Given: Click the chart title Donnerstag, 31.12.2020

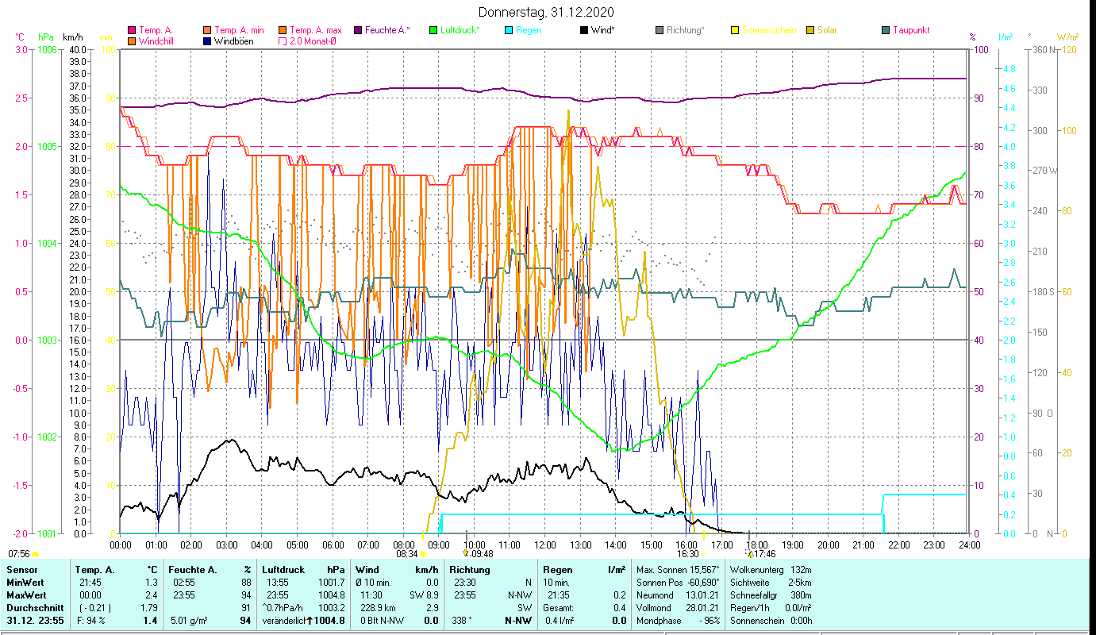Looking at the screenshot, I should click(x=547, y=12).
